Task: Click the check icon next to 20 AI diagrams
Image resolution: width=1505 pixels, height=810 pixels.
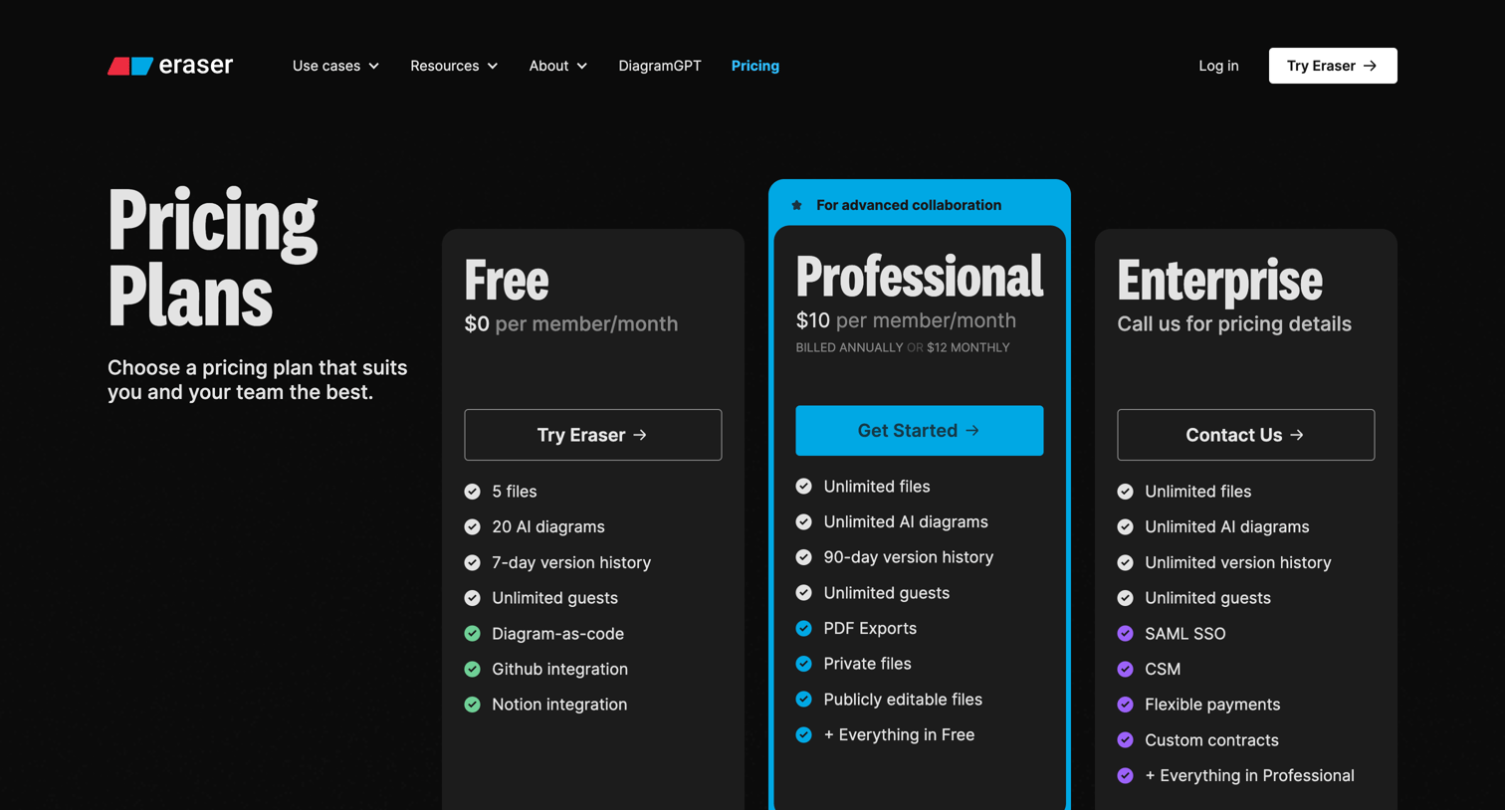Action: click(x=473, y=527)
